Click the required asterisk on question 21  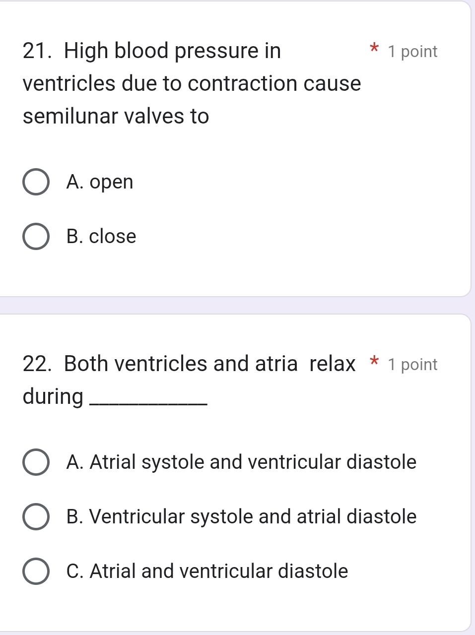click(x=374, y=50)
